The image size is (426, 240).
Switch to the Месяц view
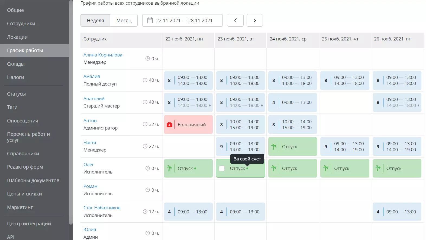[x=124, y=20]
